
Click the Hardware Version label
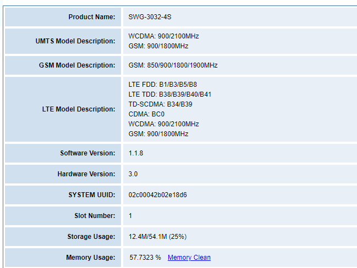(86, 174)
